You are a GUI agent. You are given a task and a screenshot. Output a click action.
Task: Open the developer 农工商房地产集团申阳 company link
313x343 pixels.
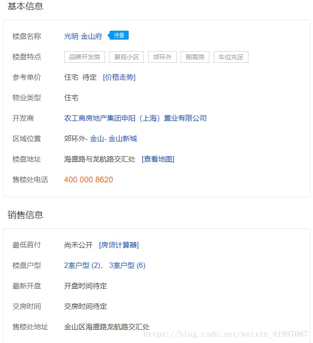[x=135, y=118]
